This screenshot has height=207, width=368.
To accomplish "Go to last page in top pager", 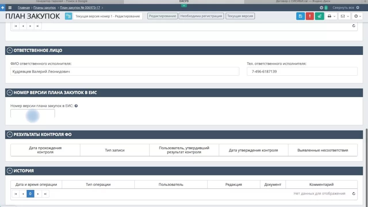I will [38, 26].
